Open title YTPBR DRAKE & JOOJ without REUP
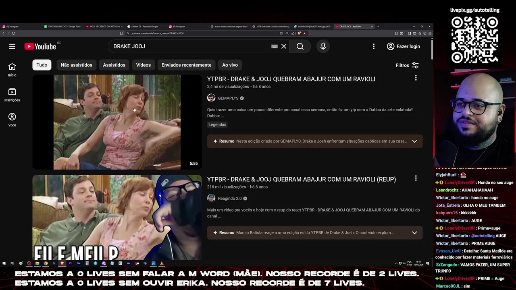The height and width of the screenshot is (290, 516). point(291,79)
